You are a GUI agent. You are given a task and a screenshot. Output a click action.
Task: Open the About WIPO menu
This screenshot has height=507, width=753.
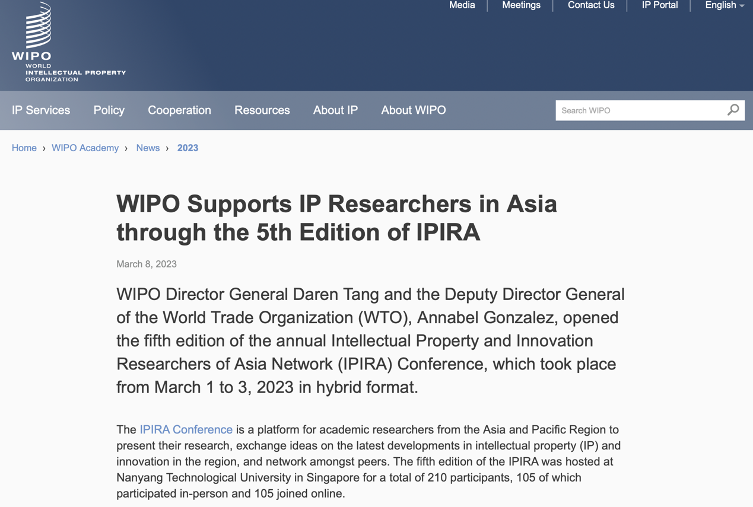tap(414, 110)
